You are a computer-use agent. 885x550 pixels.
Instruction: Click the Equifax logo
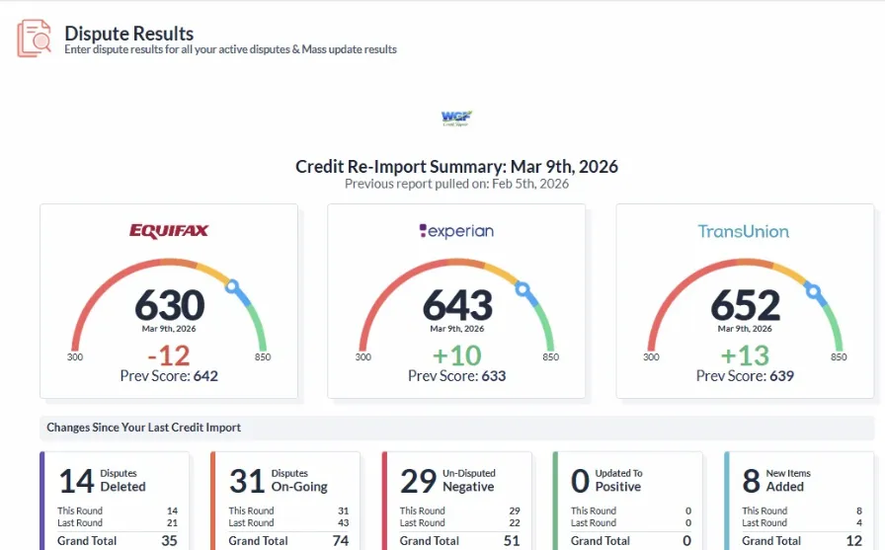(x=169, y=231)
